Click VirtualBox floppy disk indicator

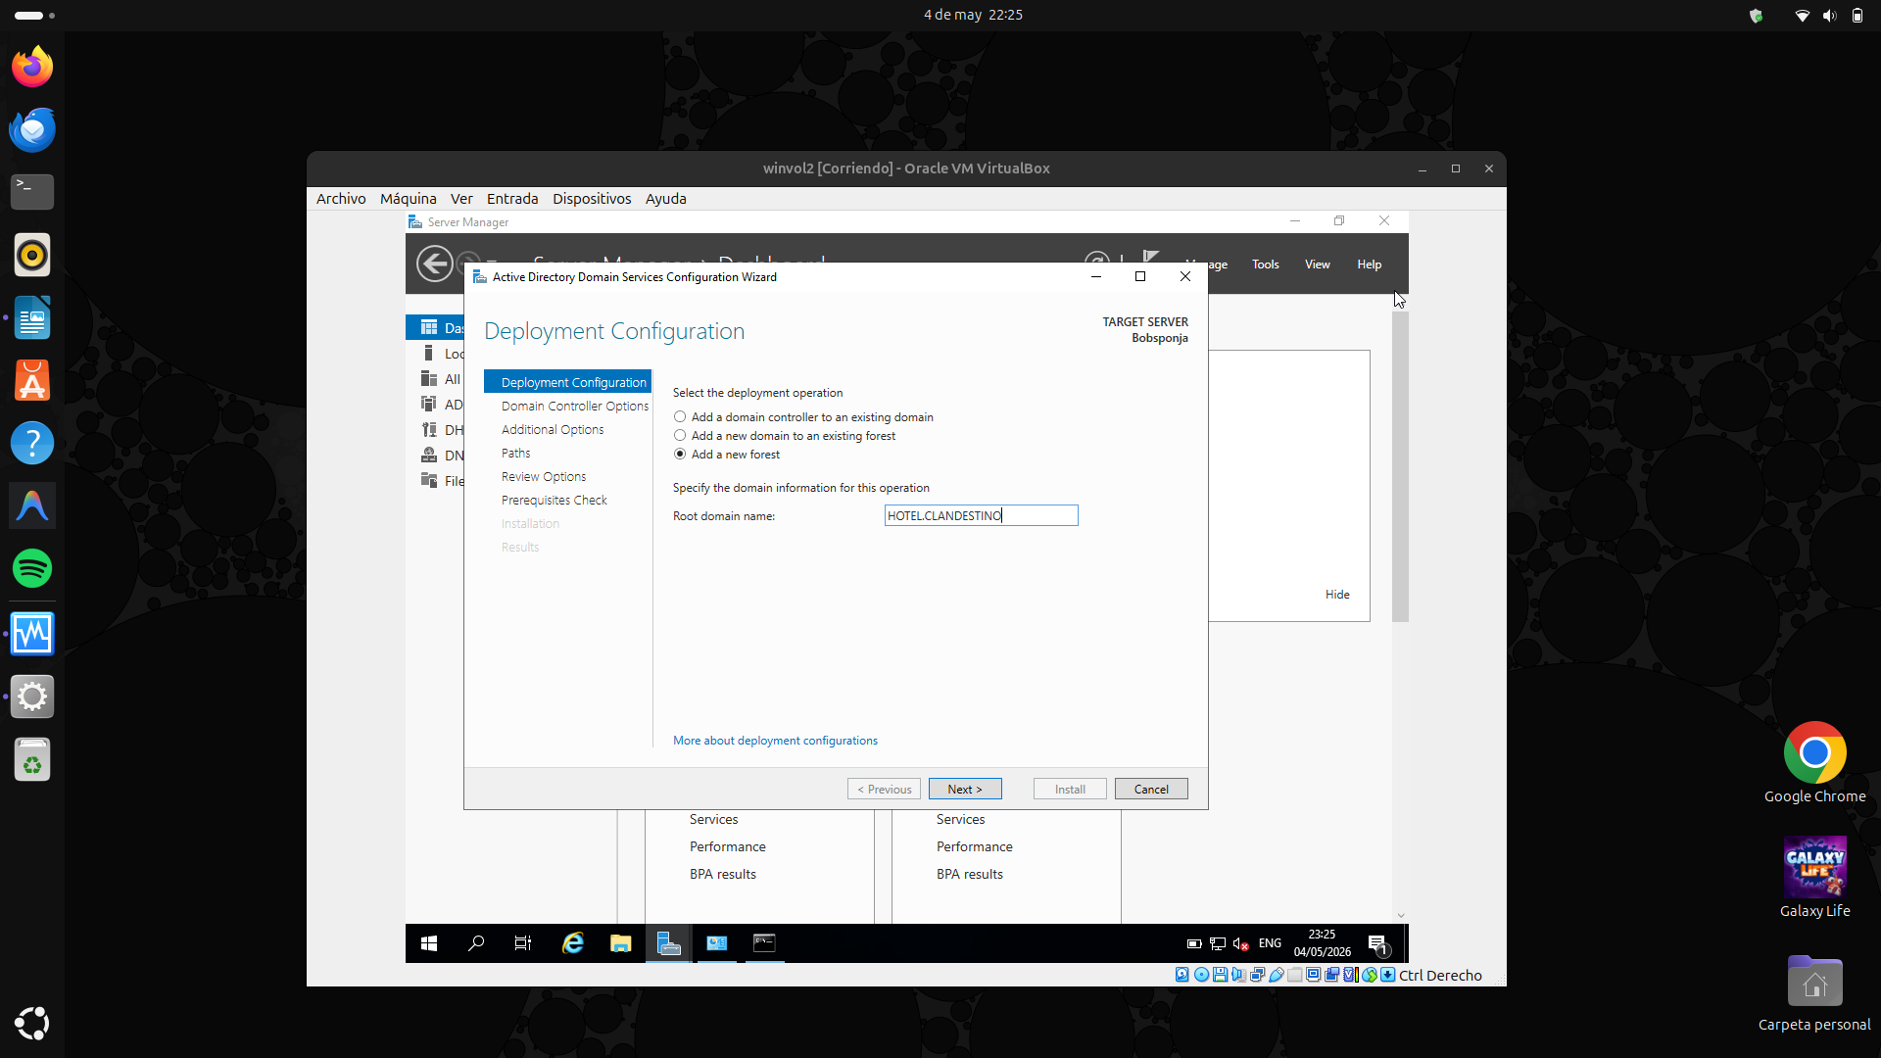[x=1220, y=975]
